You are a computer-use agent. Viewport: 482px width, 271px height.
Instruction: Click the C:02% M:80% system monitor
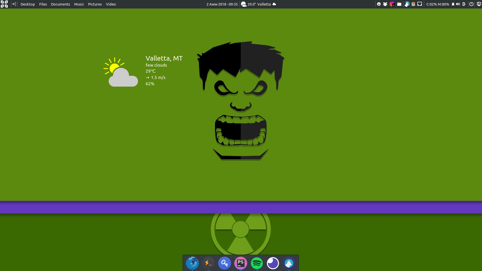[438, 4]
